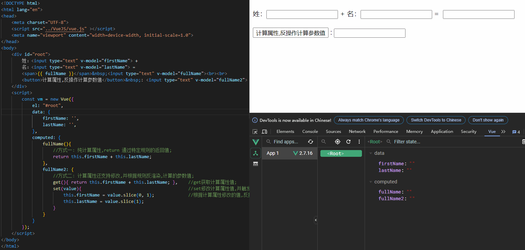Select App 1 in the Vue apps list
This screenshot has height=250, width=525.
(290, 153)
